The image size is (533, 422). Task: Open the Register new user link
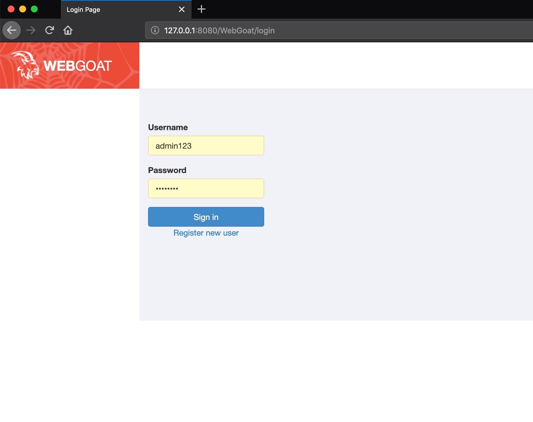[206, 233]
